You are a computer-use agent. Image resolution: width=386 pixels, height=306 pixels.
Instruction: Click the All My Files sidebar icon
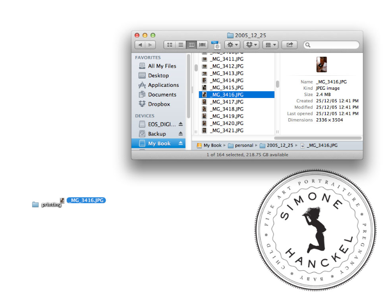click(x=142, y=66)
